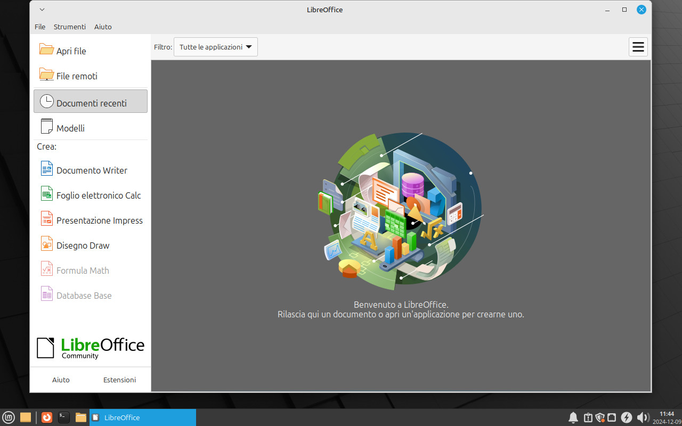Click the Foglio elettronico Calc icon
The image size is (682, 426).
pos(47,194)
